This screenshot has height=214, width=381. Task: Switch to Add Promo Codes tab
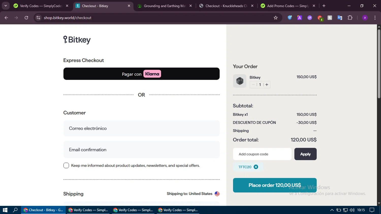[288, 6]
